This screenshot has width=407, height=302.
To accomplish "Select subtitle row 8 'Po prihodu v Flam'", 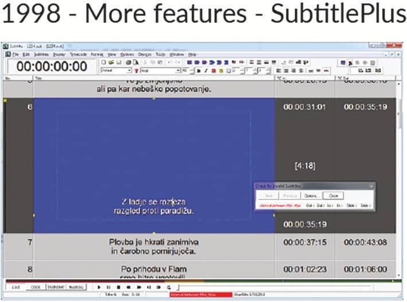I will 154,269.
